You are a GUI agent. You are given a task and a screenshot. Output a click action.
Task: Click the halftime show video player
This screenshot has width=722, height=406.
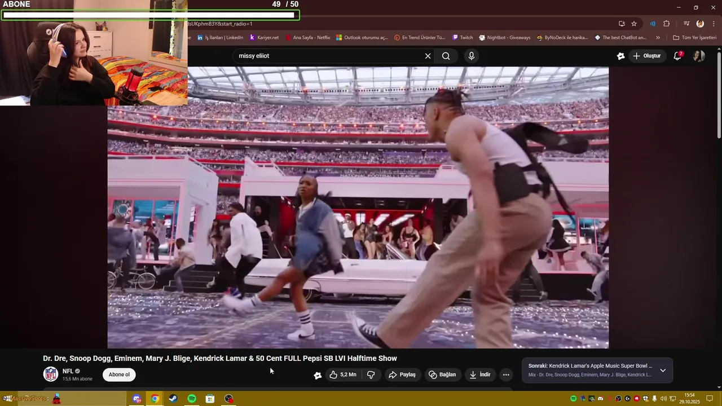[358, 208]
